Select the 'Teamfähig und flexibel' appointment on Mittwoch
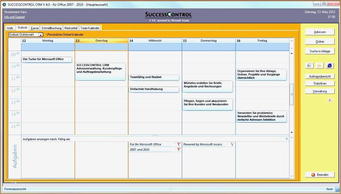Screen dimensions: 341x194 point(154,77)
